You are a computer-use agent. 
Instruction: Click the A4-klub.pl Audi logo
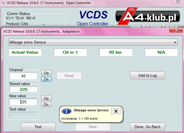[148, 17]
